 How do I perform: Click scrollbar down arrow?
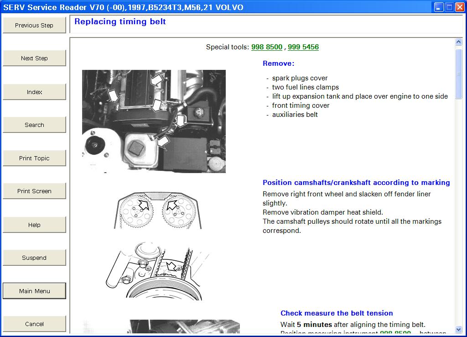click(459, 330)
